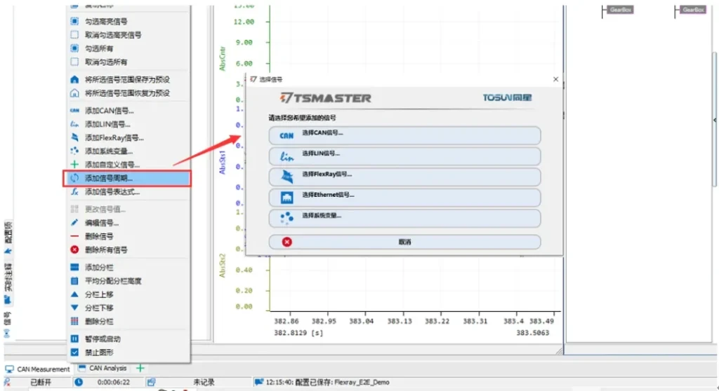Click the up-triangle icon for 分栏上移
This screenshot has height=391, width=719.
click(x=75, y=294)
